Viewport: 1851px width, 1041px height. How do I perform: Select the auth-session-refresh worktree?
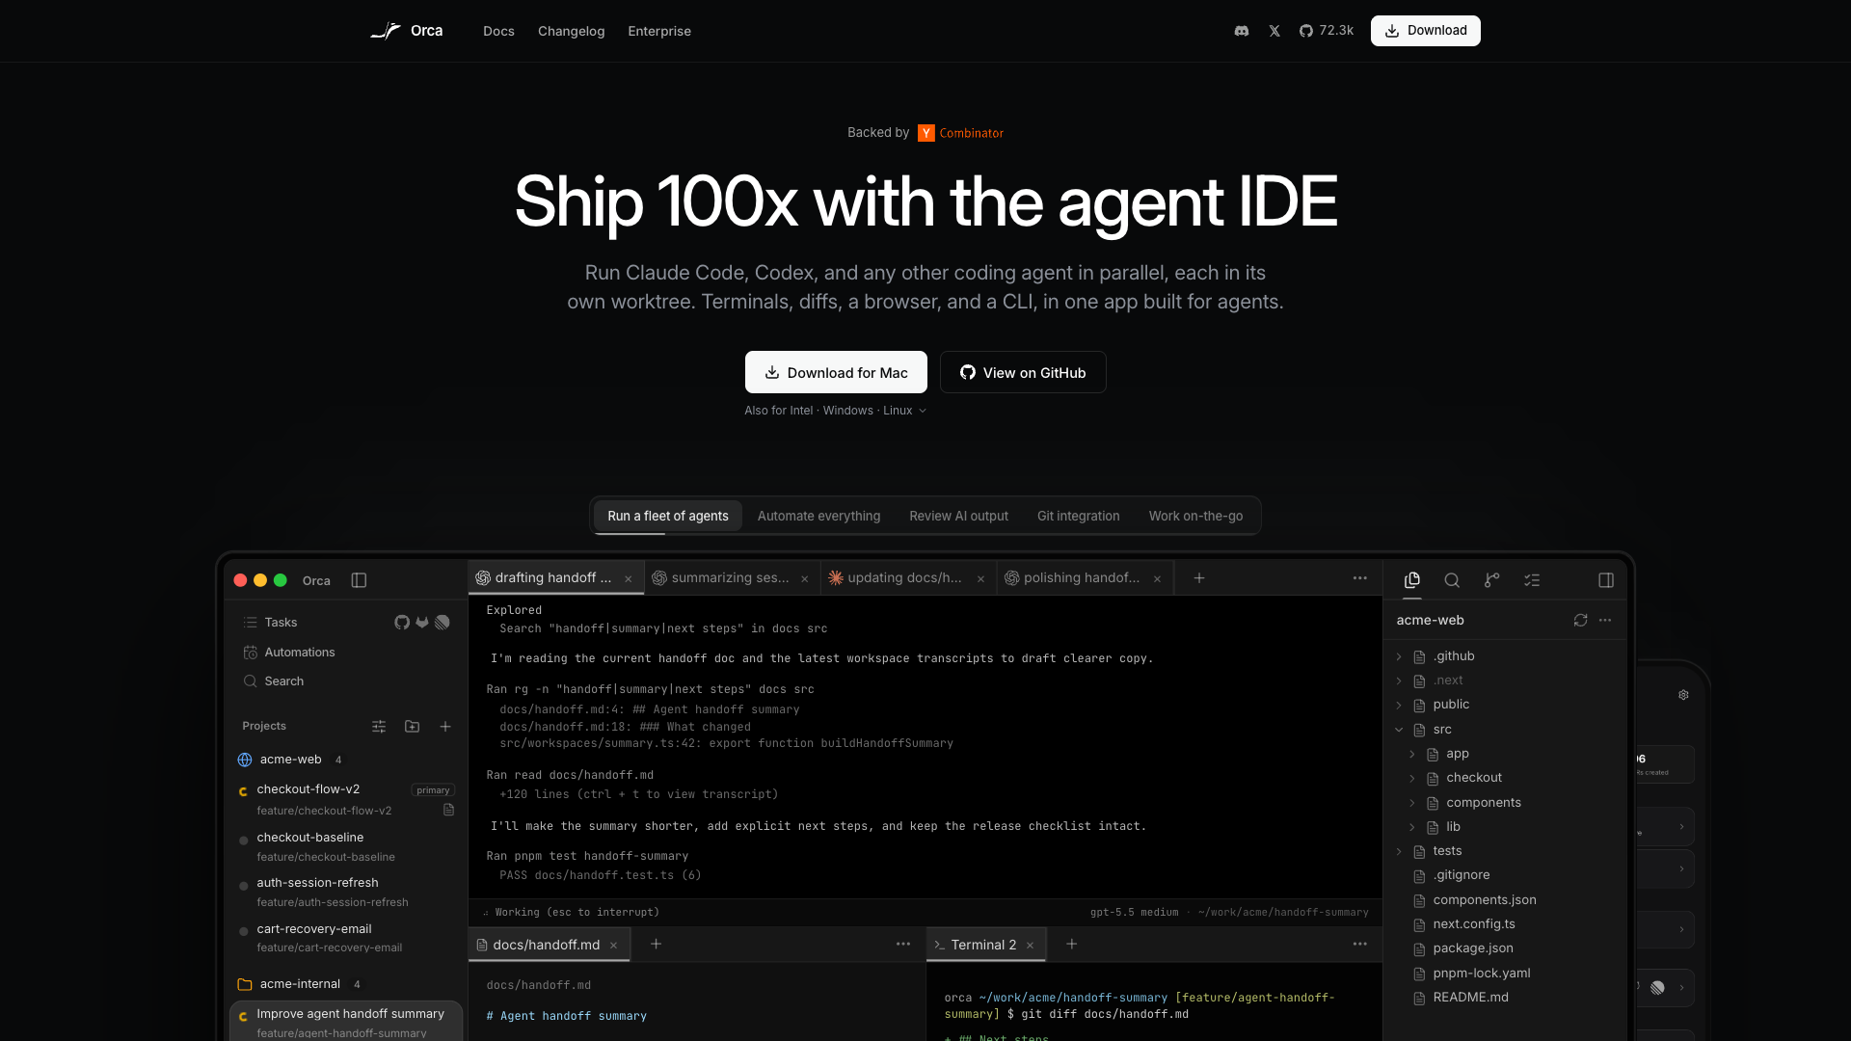tap(345, 892)
